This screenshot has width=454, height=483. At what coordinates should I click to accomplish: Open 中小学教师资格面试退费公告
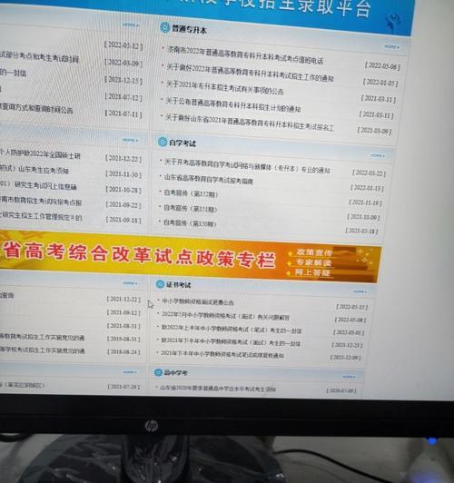(198, 301)
